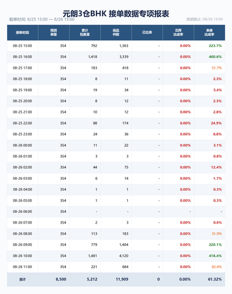Select the 08-25 22:00 time slot cell
The height and width of the screenshot is (294, 232).
(22, 123)
